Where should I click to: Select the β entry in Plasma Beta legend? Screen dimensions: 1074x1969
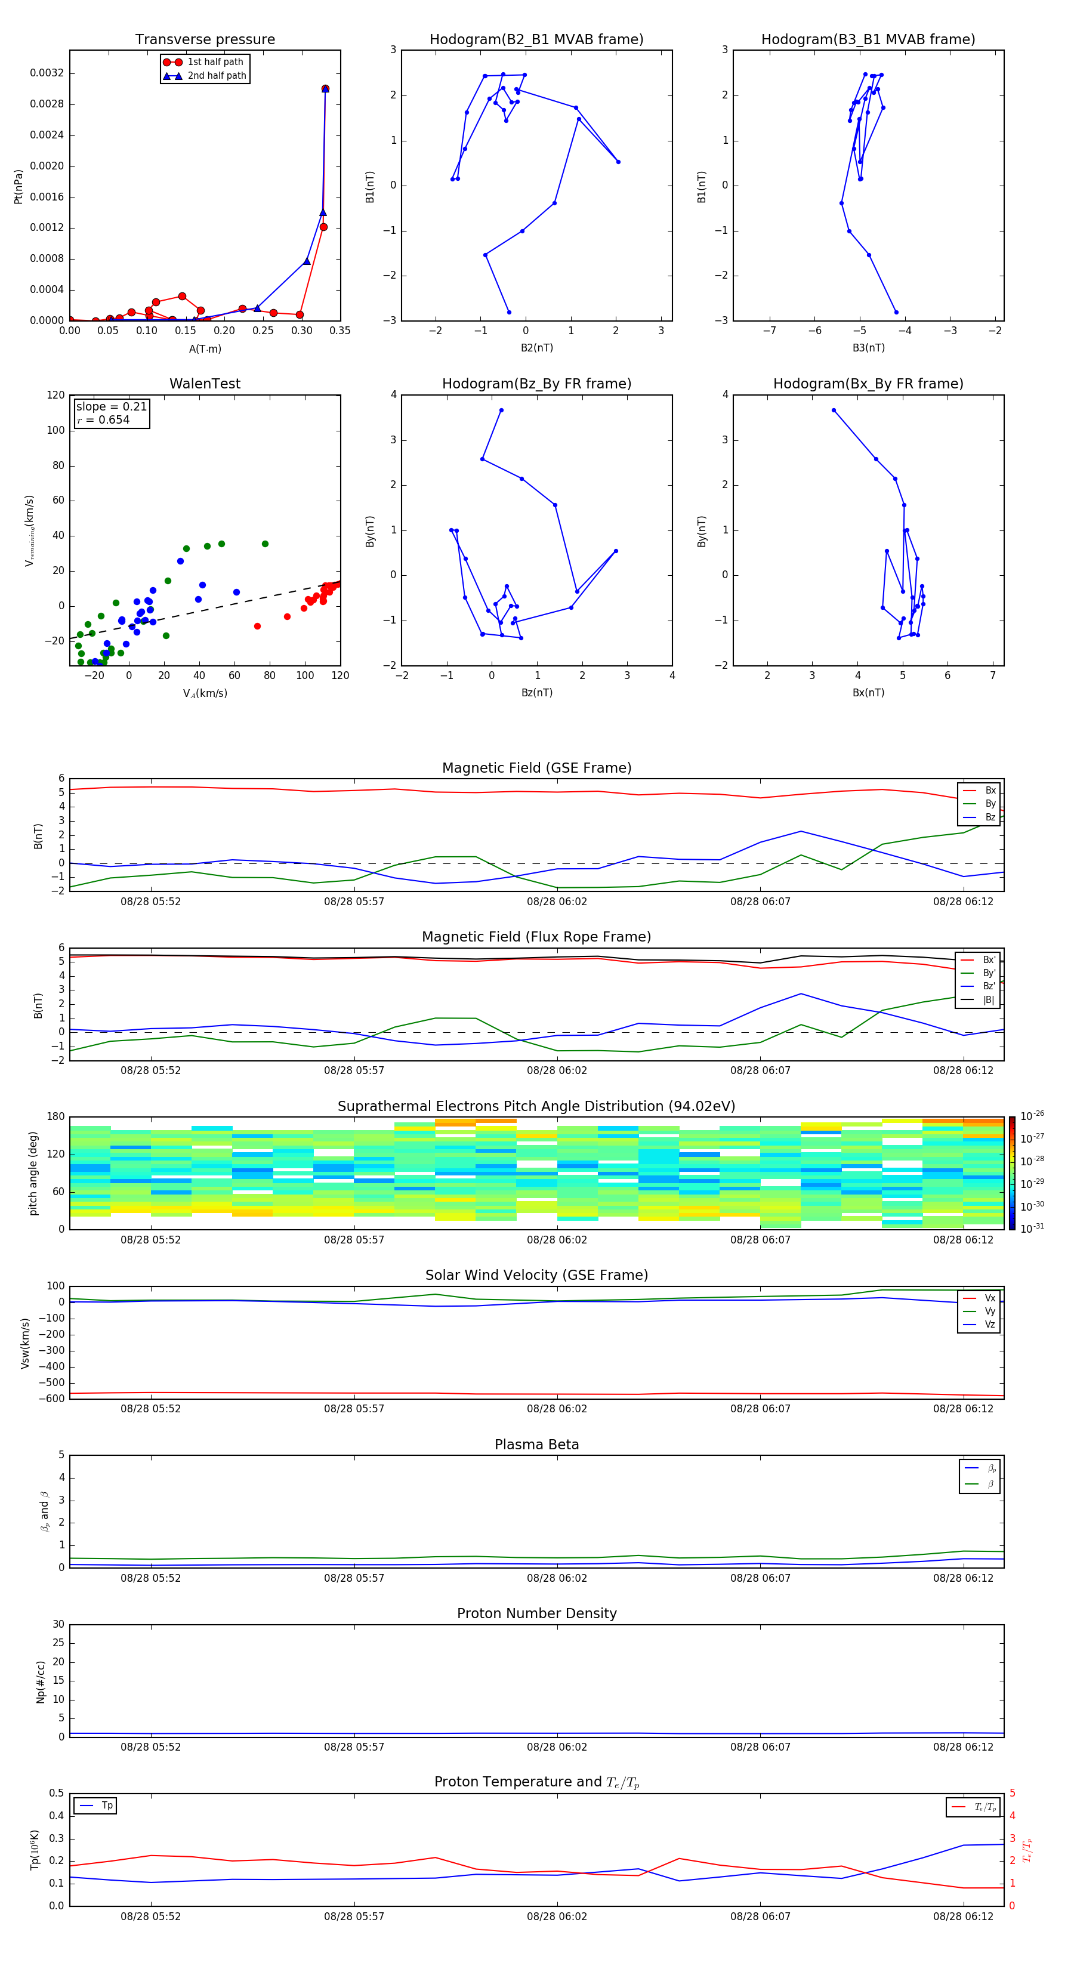coord(980,1485)
